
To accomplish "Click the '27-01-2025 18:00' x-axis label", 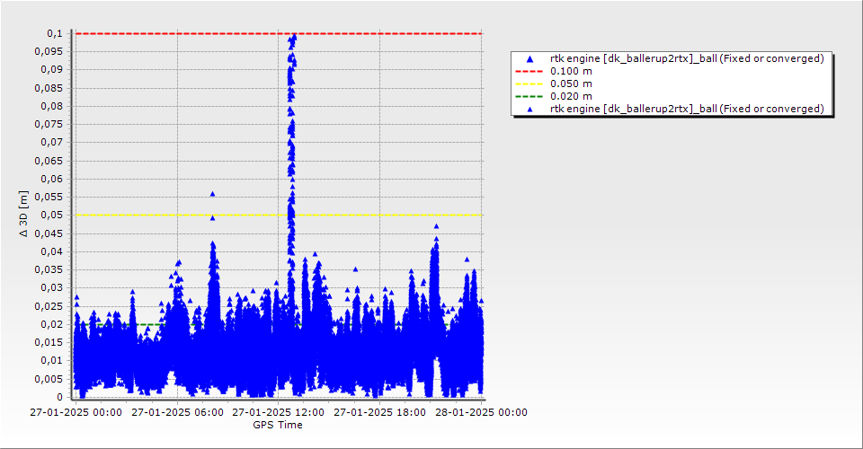I will click(x=379, y=412).
